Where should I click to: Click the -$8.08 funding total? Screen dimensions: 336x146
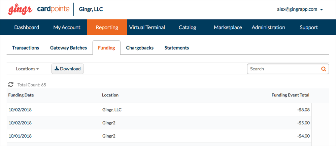(x=303, y=110)
